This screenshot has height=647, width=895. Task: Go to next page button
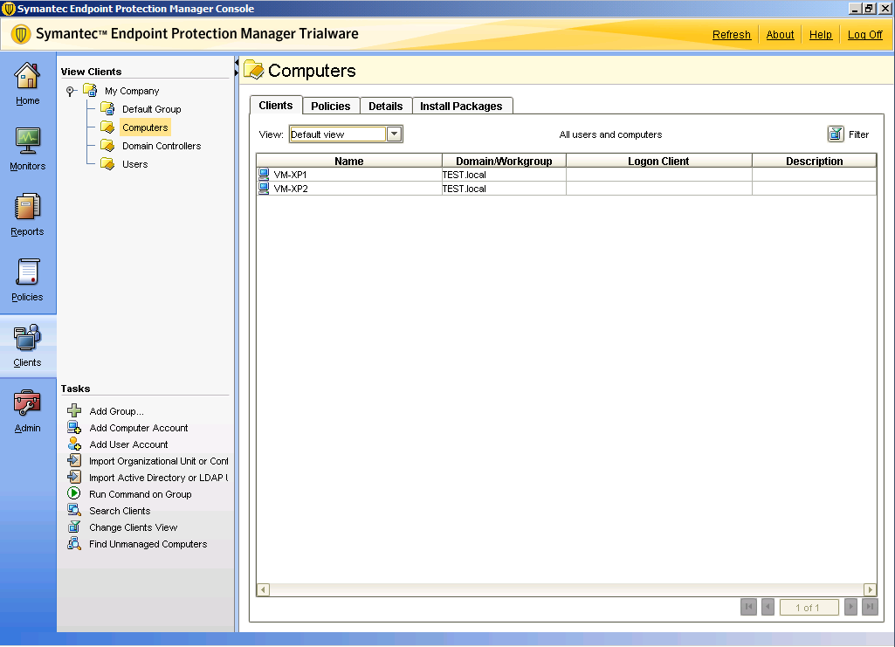click(x=850, y=607)
